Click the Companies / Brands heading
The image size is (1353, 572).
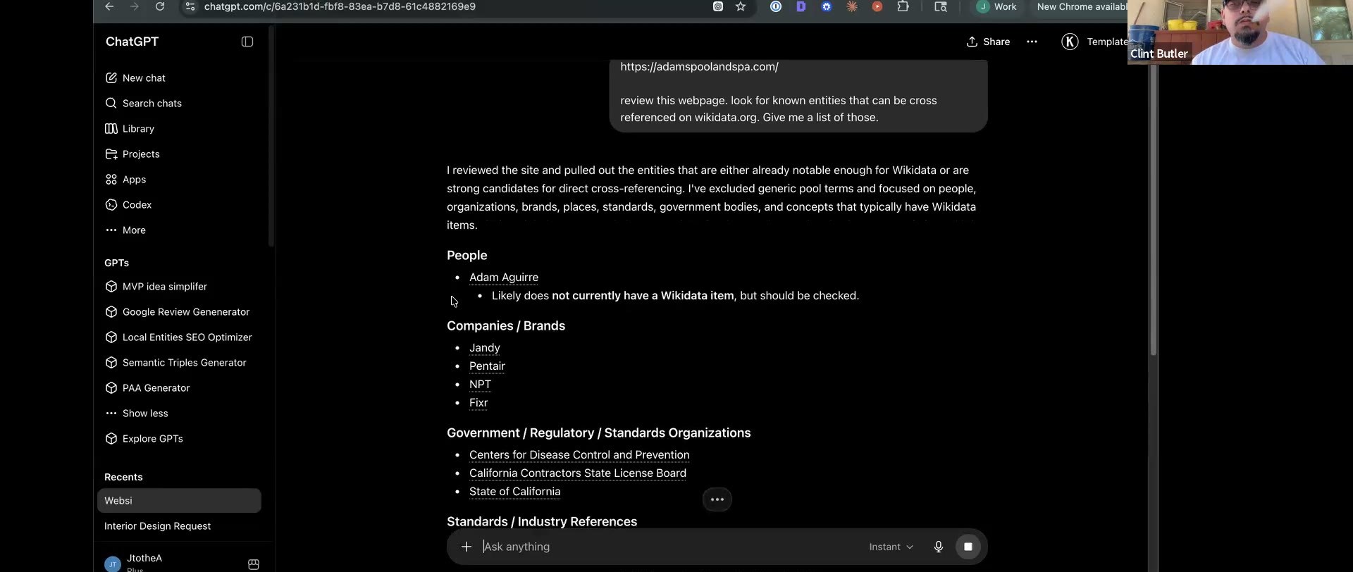(x=506, y=325)
